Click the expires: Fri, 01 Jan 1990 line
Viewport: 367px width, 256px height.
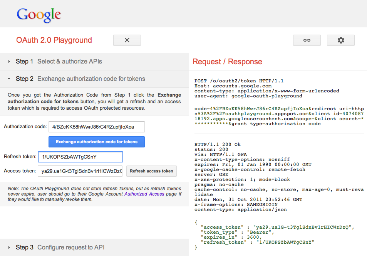point(253,164)
